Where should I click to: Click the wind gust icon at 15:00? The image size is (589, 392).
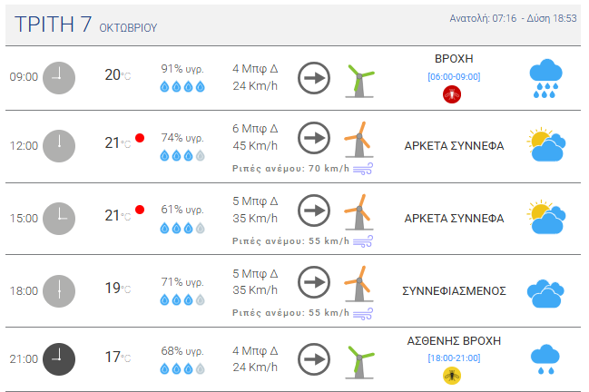[x=363, y=240]
